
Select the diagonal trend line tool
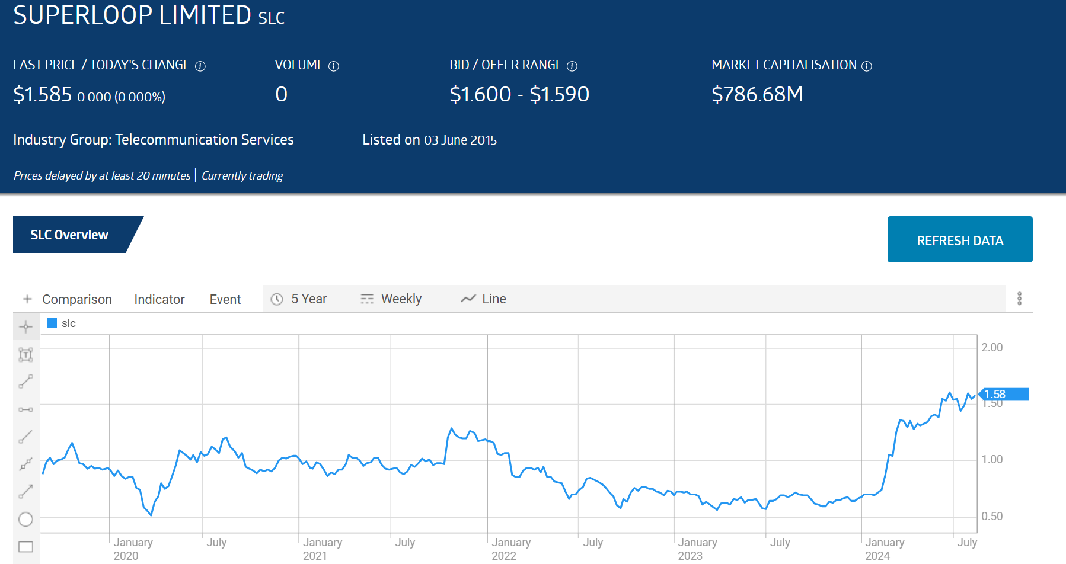[x=25, y=437]
